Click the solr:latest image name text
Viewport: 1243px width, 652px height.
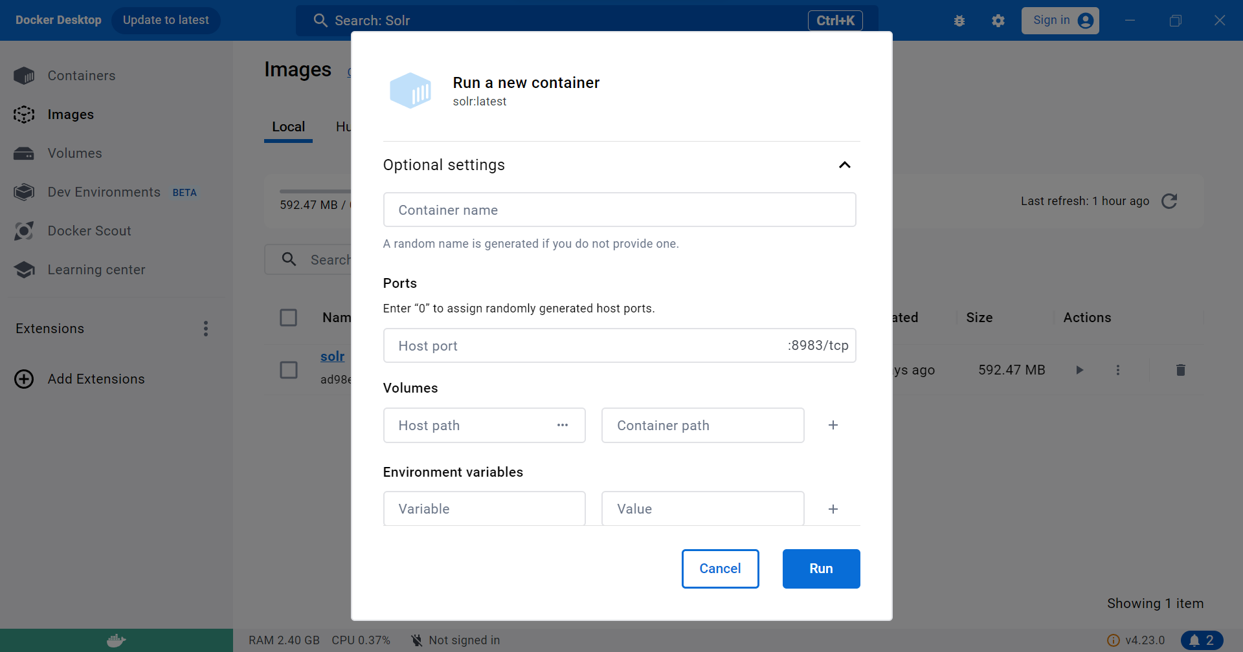(x=480, y=102)
